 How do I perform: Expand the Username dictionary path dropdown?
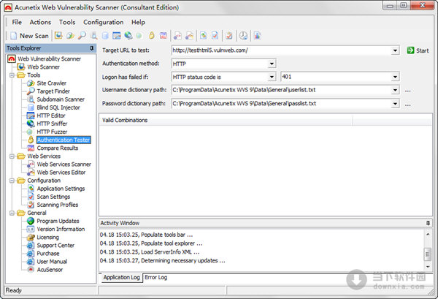(x=395, y=90)
